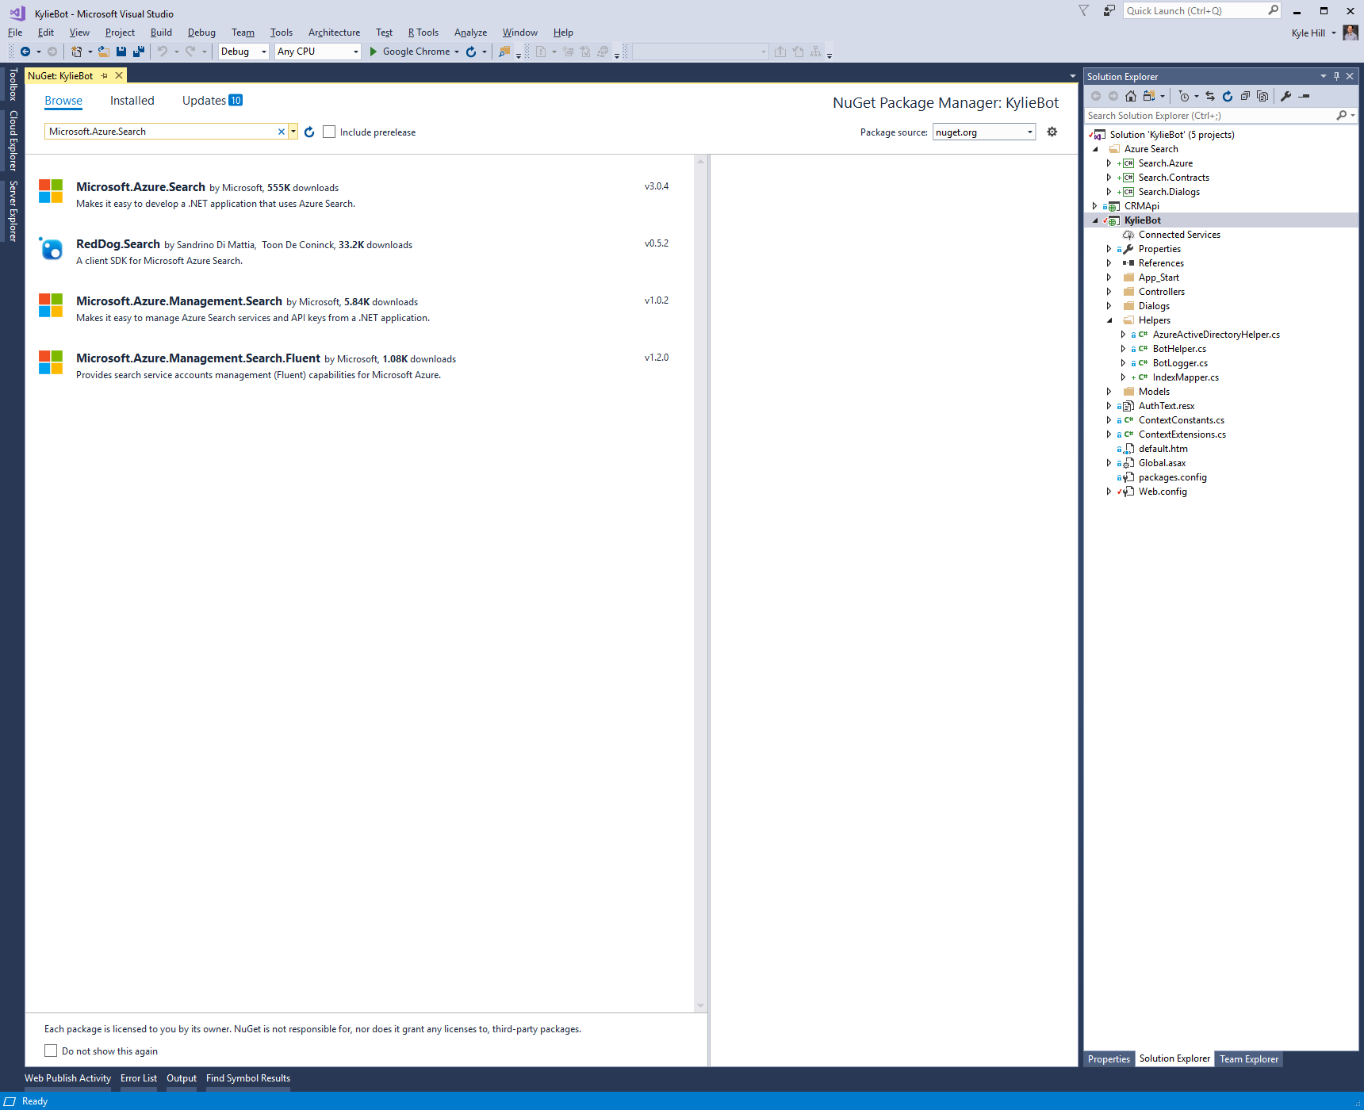Click the browser refresh icon beside Google Chrome
The height and width of the screenshot is (1110, 1364).
pos(471,52)
